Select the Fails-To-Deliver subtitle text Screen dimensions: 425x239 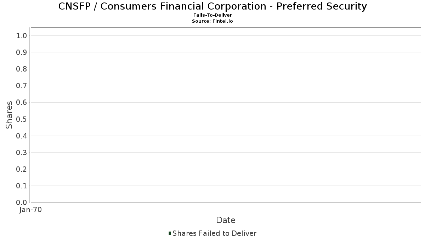212,15
